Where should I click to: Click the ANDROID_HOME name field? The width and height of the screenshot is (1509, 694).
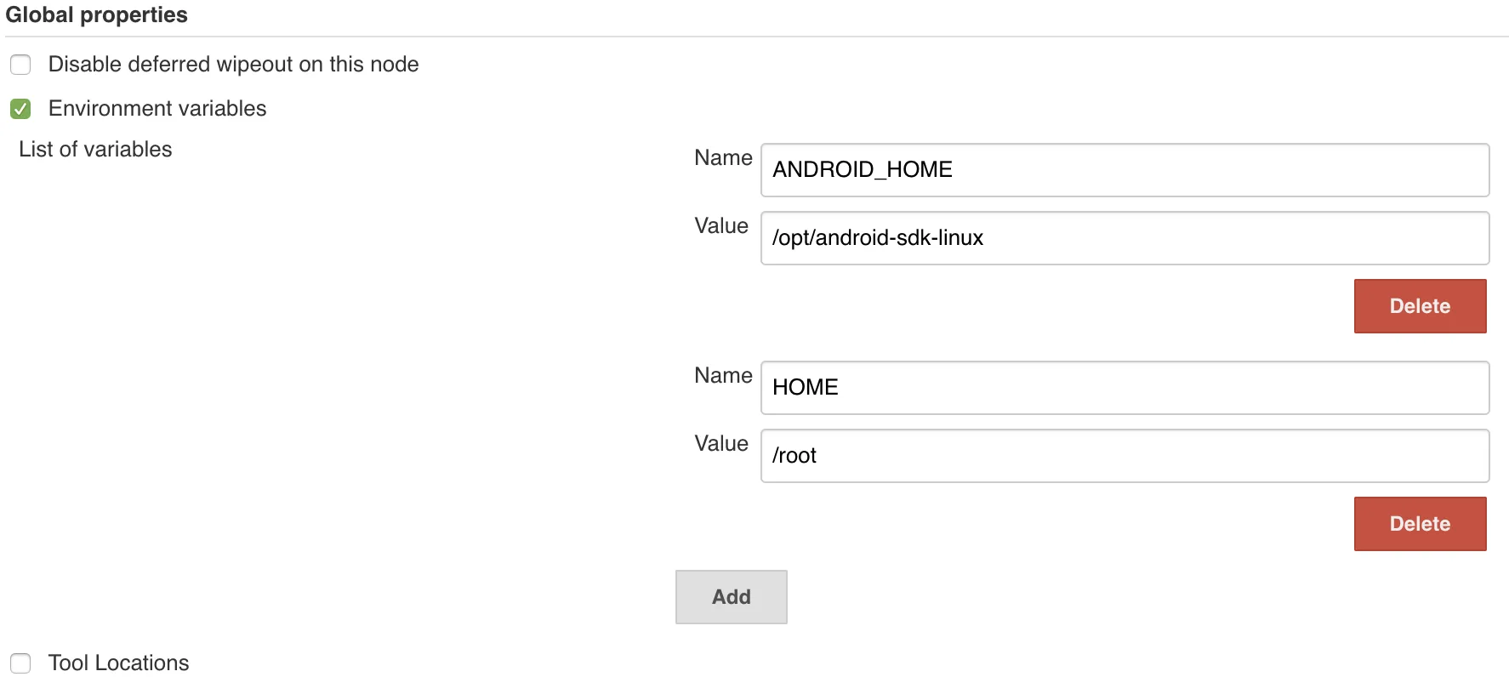tap(1125, 170)
